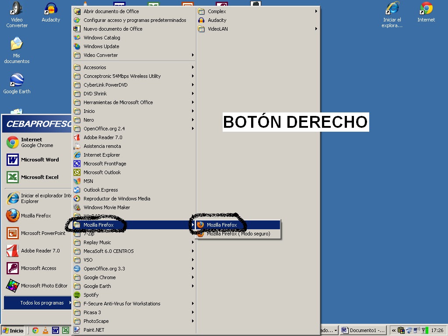Expand the Accesorios submenu
The width and height of the screenshot is (448, 336).
click(134, 67)
